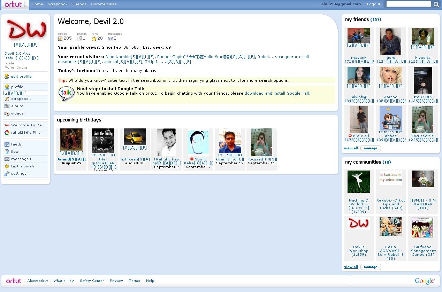Click the scrapbook icon in sidebar
The image size is (442, 292).
pos(7,99)
